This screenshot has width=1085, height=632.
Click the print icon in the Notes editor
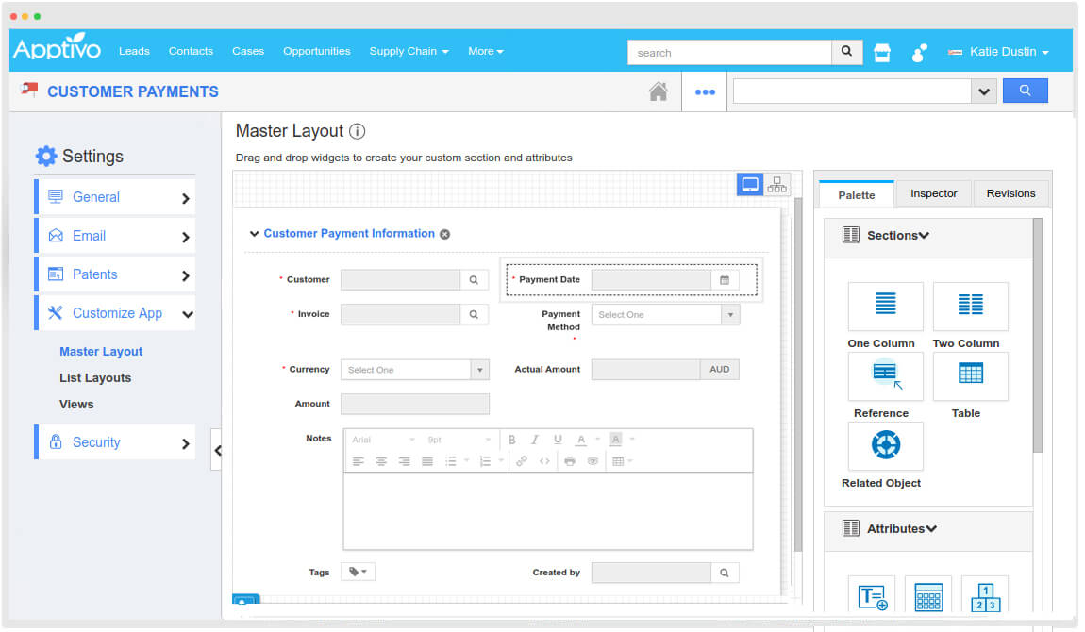(x=569, y=460)
